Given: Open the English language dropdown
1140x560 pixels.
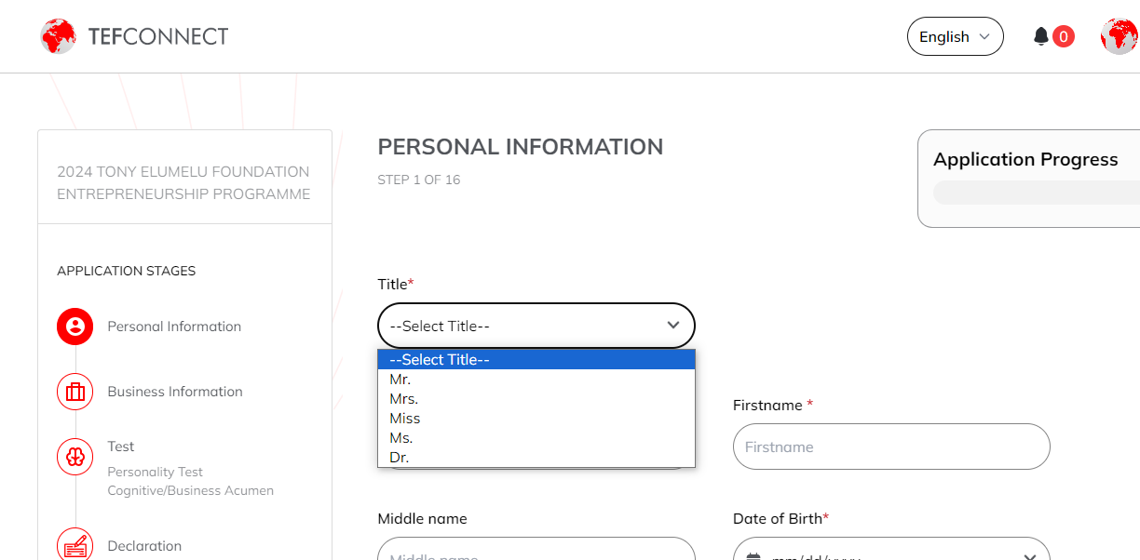Looking at the screenshot, I should tap(956, 36).
